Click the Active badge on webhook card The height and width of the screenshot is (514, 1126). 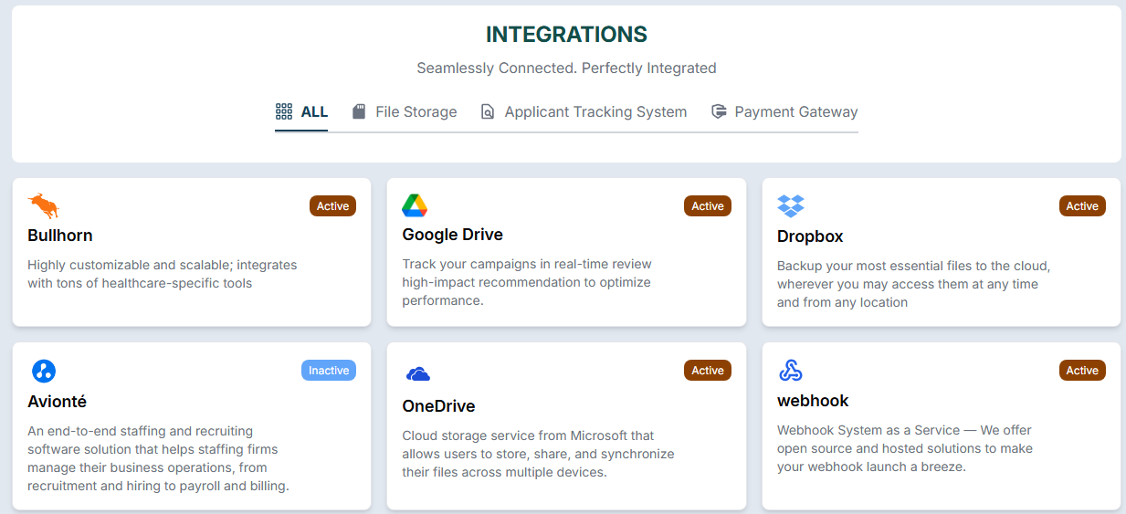1082,371
